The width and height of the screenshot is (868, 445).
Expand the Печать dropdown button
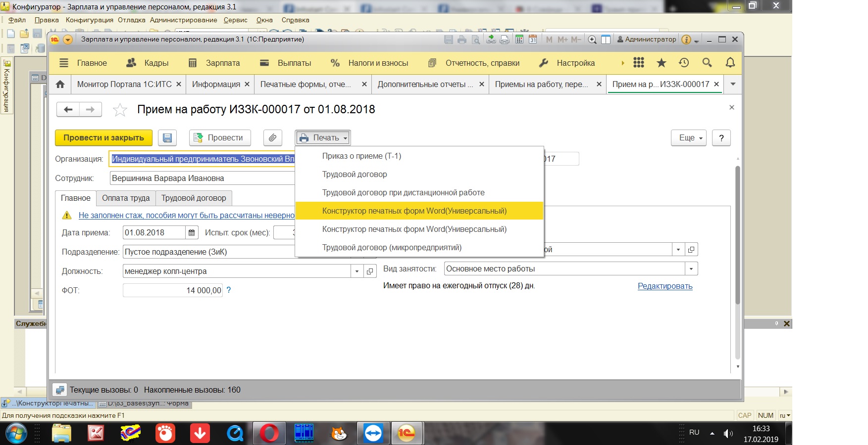[323, 138]
